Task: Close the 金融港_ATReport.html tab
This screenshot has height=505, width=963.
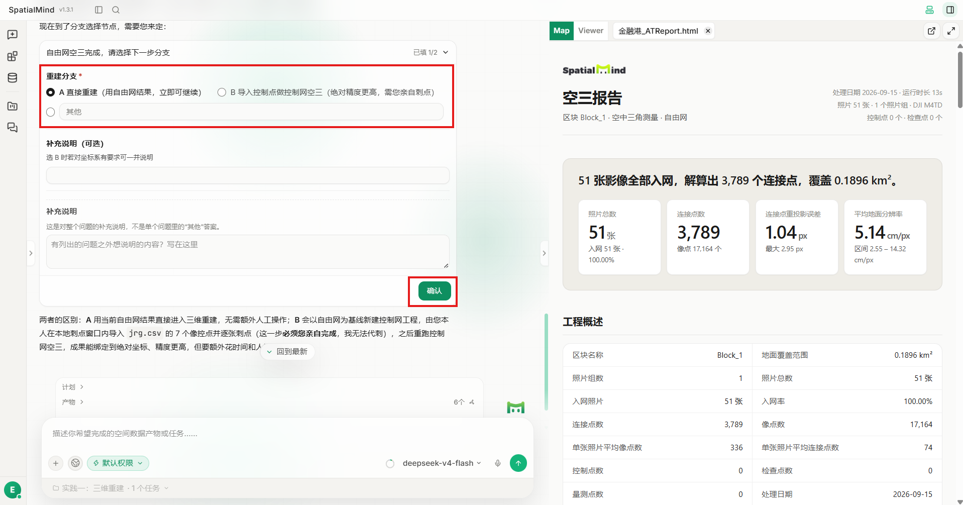Action: coord(708,31)
